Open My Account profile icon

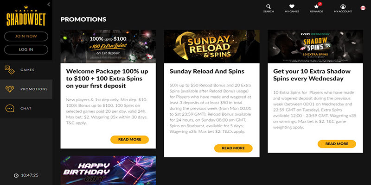point(343,6)
